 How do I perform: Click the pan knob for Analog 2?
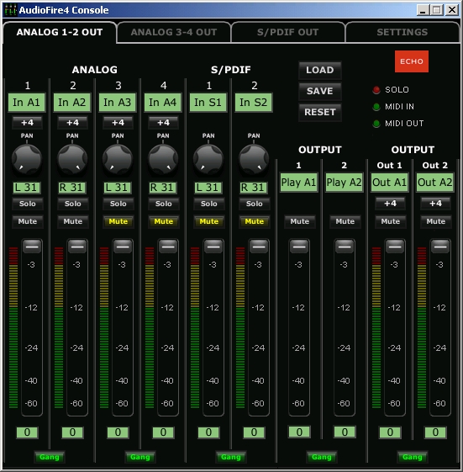[72, 159]
